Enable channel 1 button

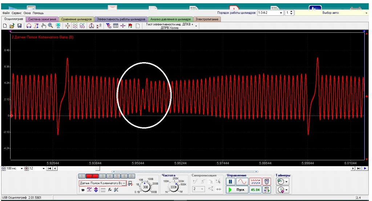(x=82, y=176)
